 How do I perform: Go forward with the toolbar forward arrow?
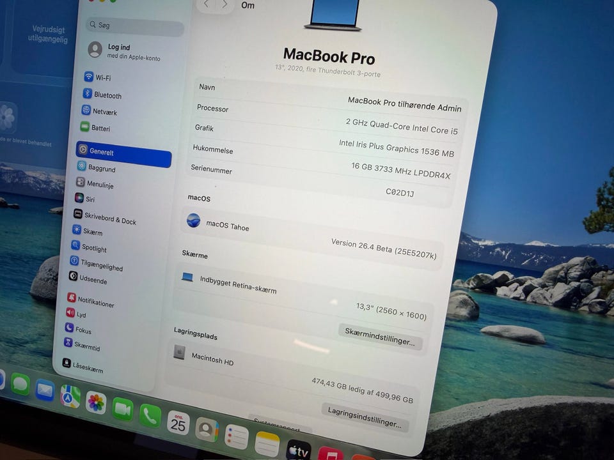tap(224, 4)
